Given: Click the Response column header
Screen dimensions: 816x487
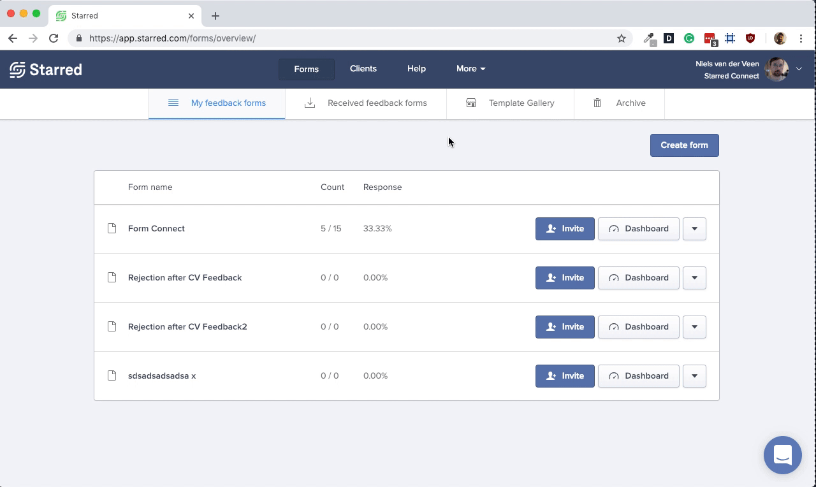Looking at the screenshot, I should pos(382,187).
